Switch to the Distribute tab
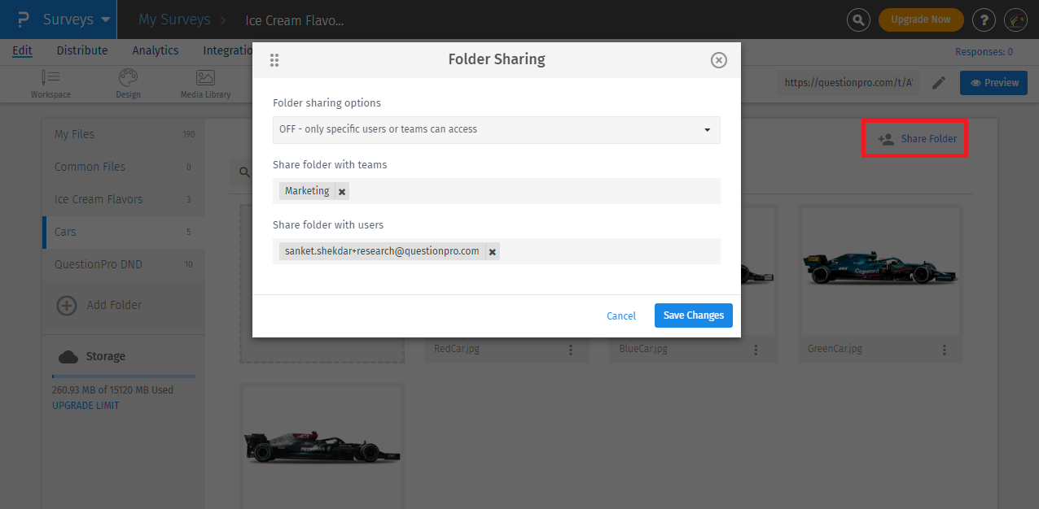Image resolution: width=1039 pixels, height=509 pixels. pos(81,50)
